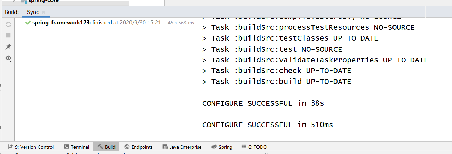This screenshot has height=154, width=452.
Task: Select the Sync tab
Action: 33,12
